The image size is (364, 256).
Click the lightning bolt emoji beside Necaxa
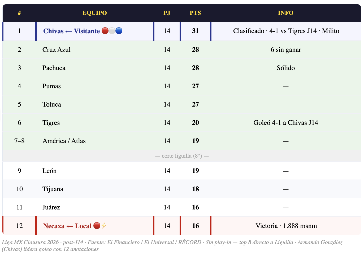[104, 226]
